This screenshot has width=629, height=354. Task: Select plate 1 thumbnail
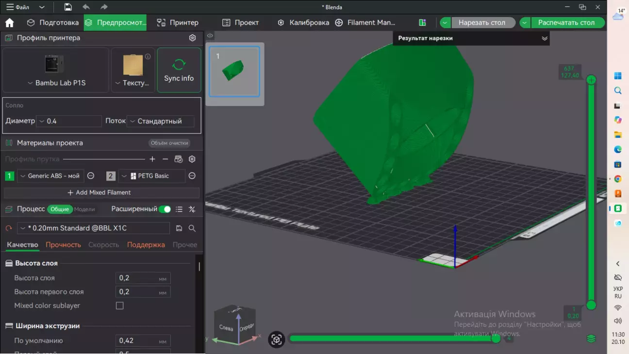(234, 72)
